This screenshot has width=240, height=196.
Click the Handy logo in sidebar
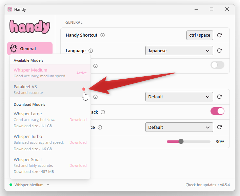pos(30,26)
